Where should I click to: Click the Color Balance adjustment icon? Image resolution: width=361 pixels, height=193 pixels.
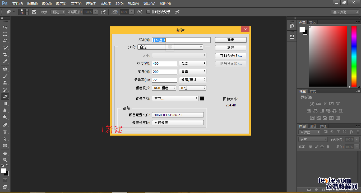[316, 111]
